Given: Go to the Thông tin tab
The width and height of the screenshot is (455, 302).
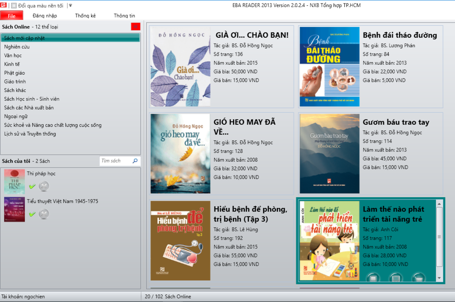Looking at the screenshot, I should pyautogui.click(x=124, y=16).
